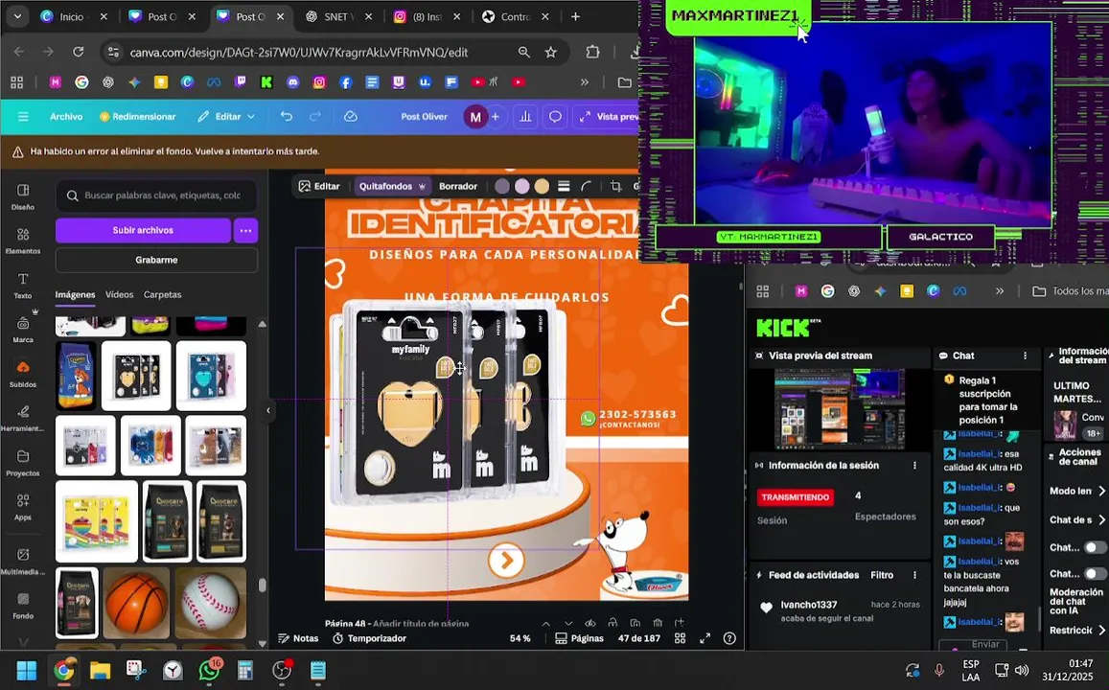Open corner rounding tool
Screen dimensions: 1109x690
coord(587,187)
